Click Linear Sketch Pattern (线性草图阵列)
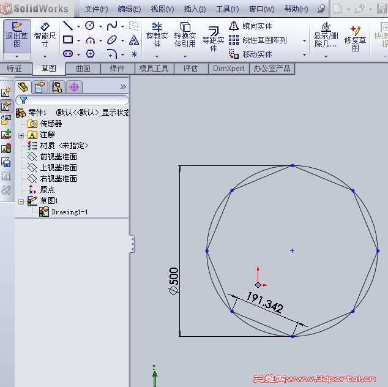Screen dimensions: 388x387 point(258,40)
